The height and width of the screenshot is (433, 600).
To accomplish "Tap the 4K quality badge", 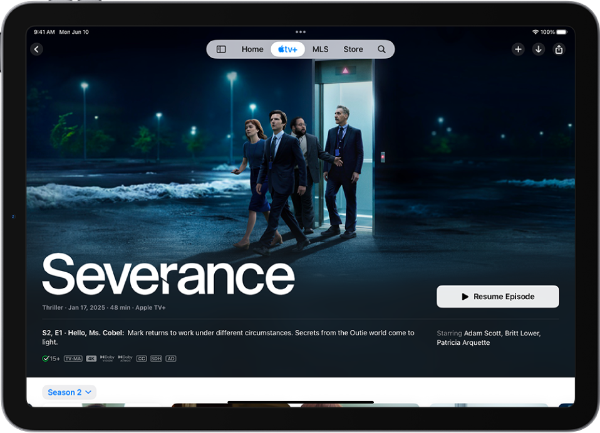I will 91,358.
